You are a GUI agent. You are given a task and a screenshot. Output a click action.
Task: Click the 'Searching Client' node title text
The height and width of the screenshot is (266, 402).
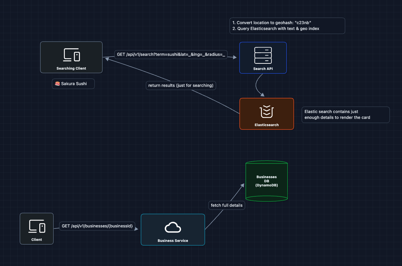71,69
